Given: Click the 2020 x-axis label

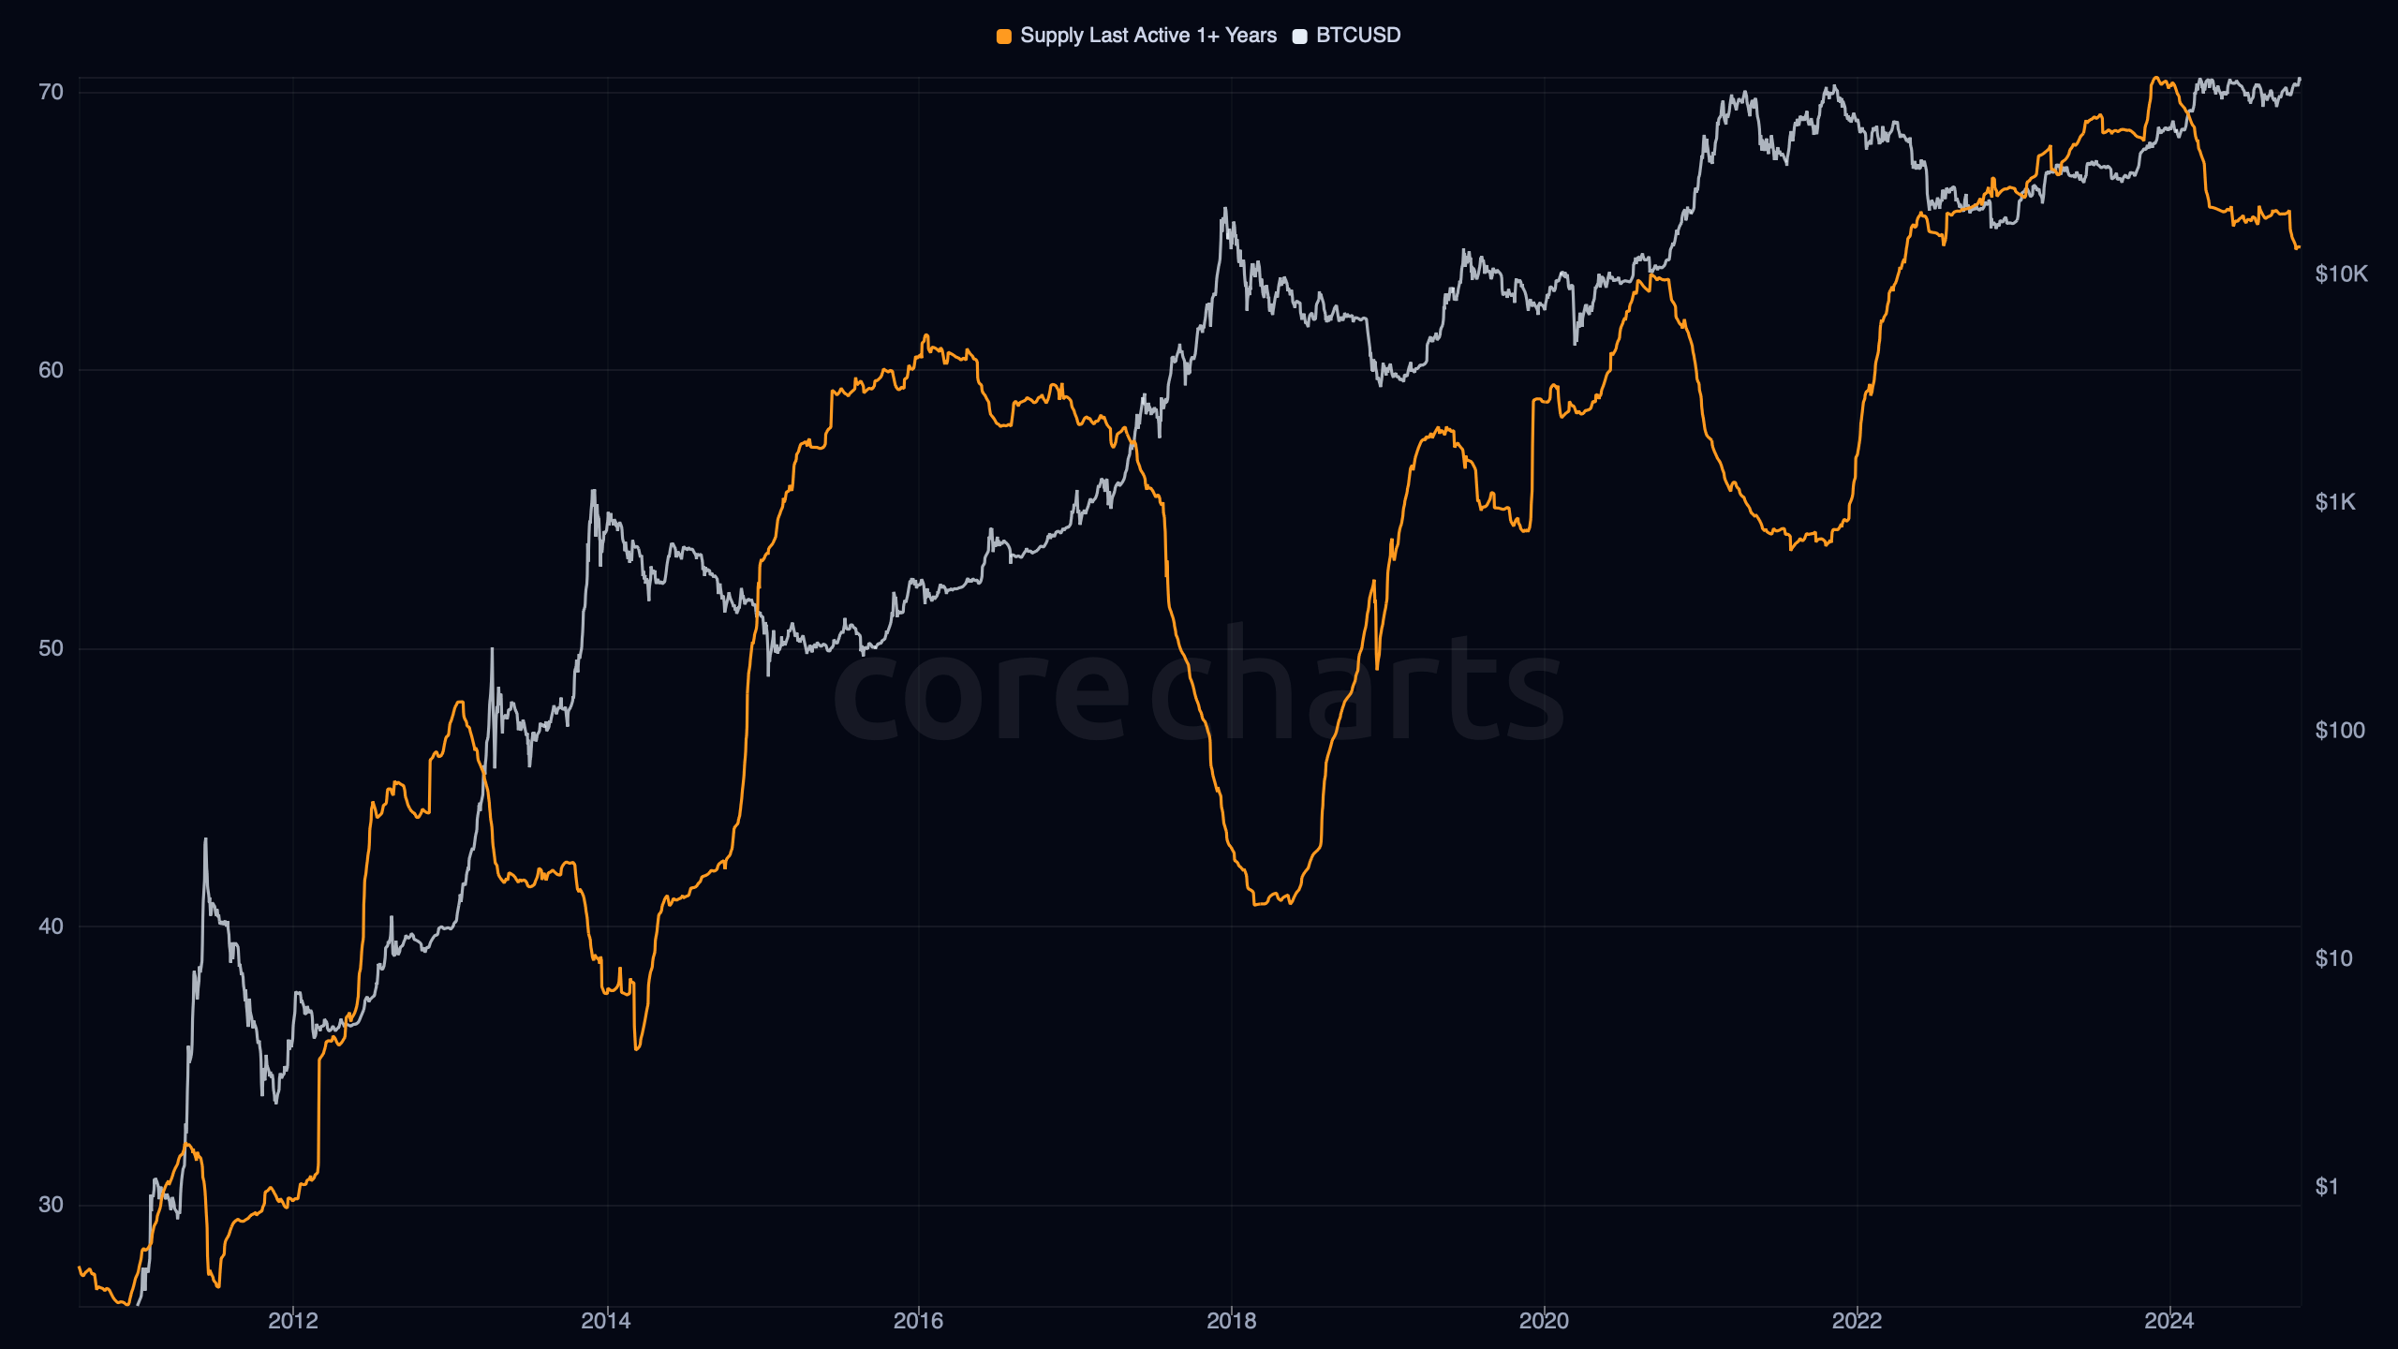Looking at the screenshot, I should point(1544,1321).
